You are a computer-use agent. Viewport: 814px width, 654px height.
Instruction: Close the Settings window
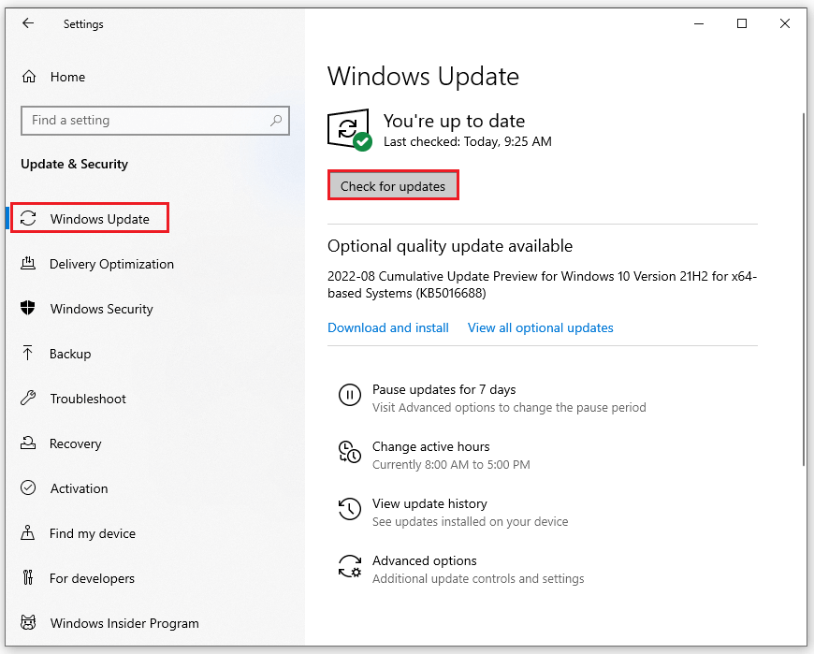pos(785,24)
